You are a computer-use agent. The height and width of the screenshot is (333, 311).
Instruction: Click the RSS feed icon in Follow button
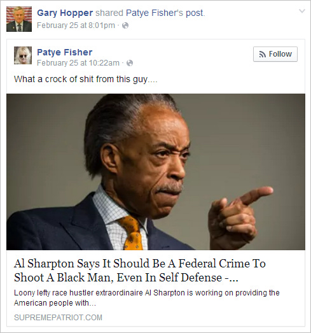[x=263, y=54]
